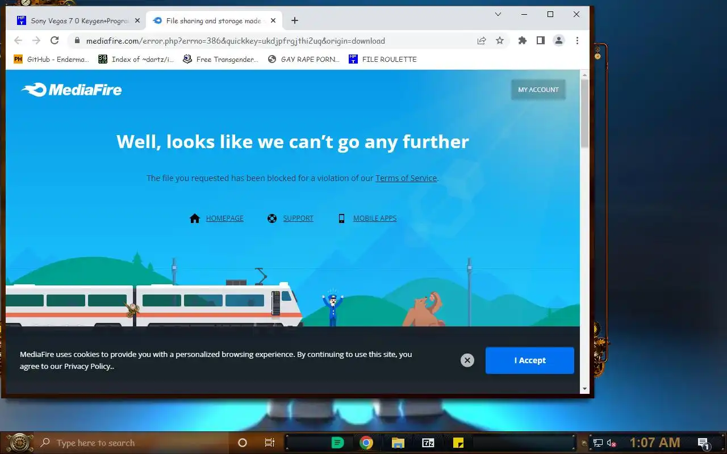Viewport: 727px width, 454px height.
Task: Click the phone icon beside MOBILE APPS
Action: click(x=341, y=218)
